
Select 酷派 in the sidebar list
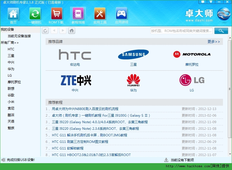pyautogui.click(x=11, y=115)
